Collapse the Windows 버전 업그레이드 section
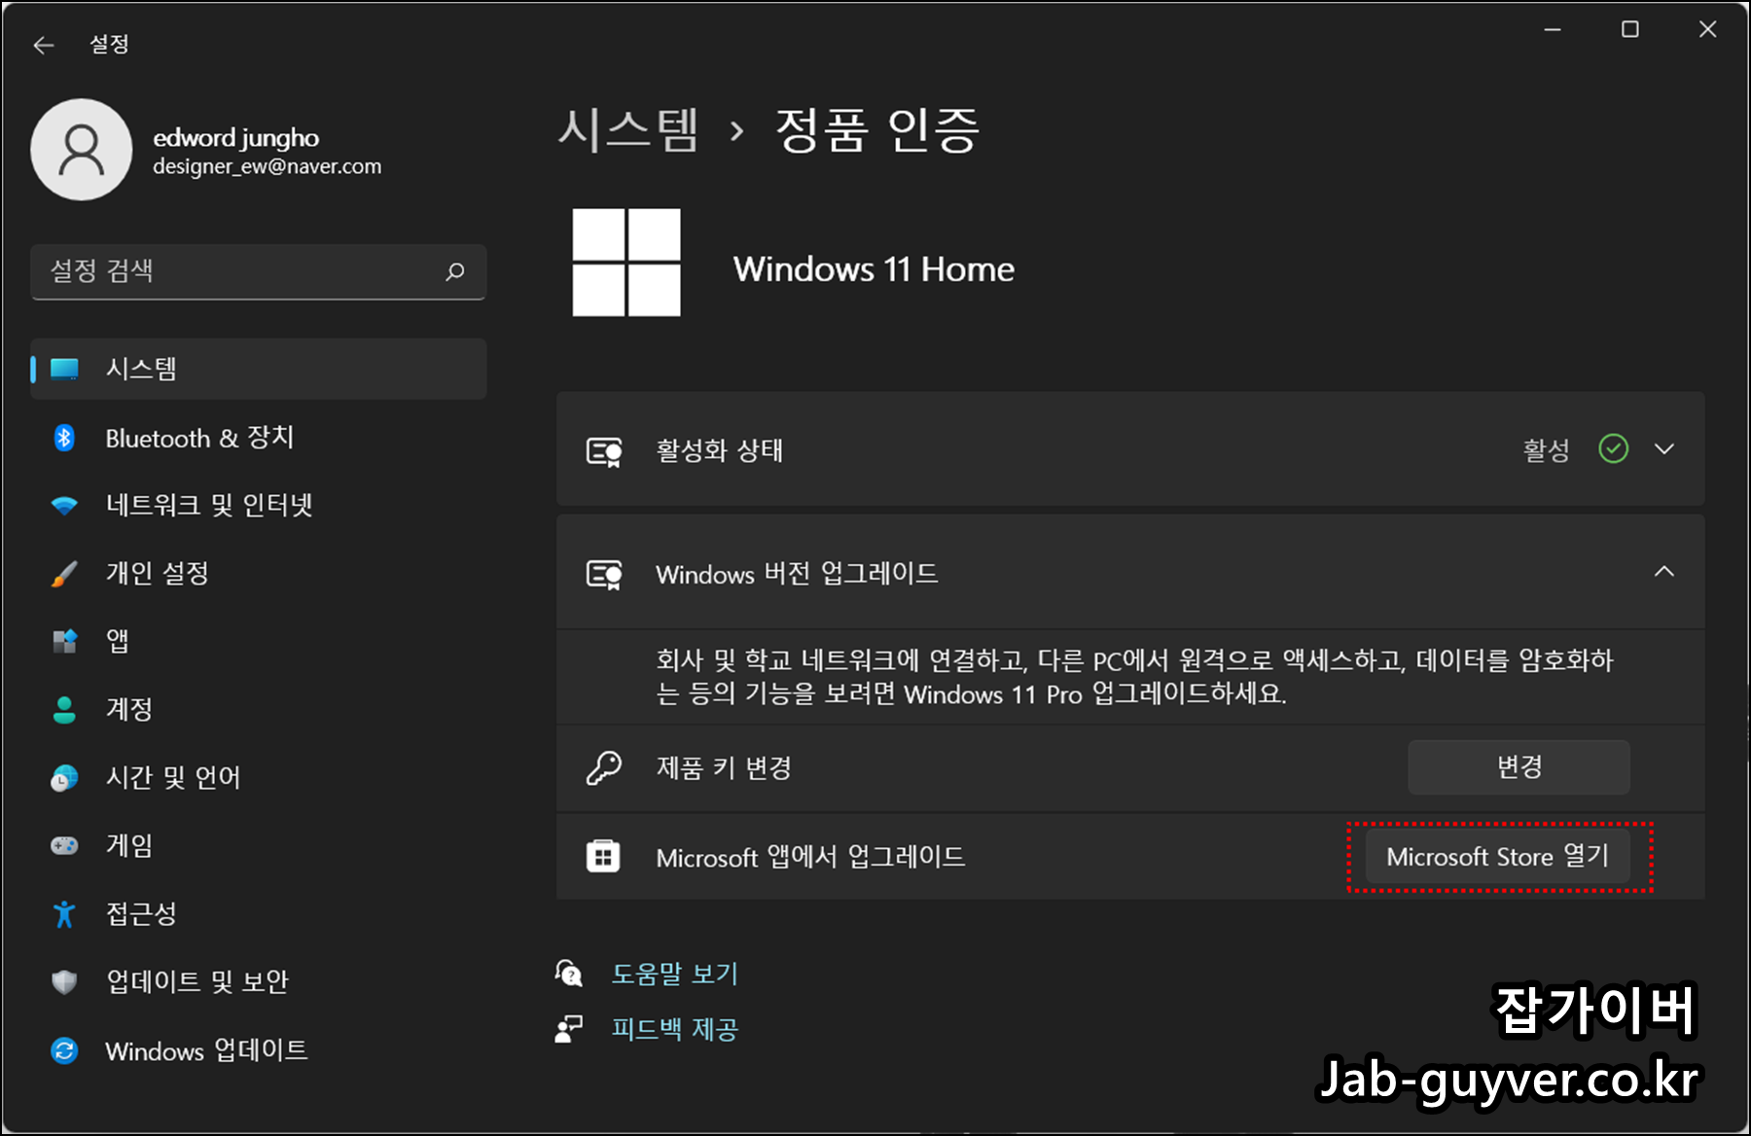This screenshot has height=1136, width=1751. (x=1665, y=572)
